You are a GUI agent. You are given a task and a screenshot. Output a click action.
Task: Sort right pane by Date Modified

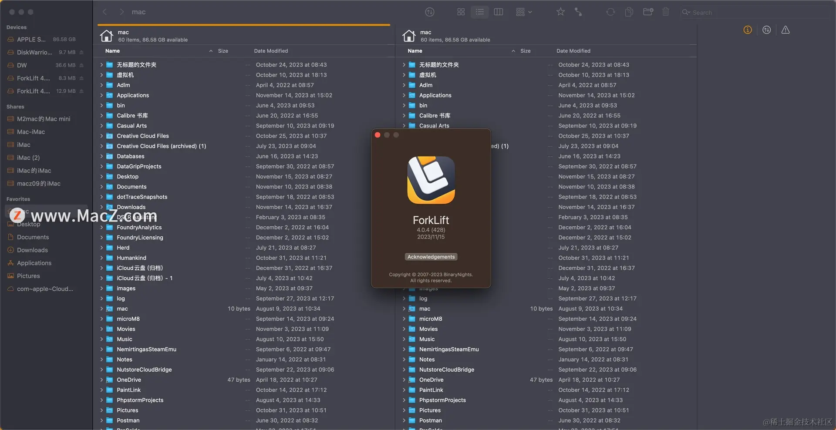pyautogui.click(x=573, y=51)
